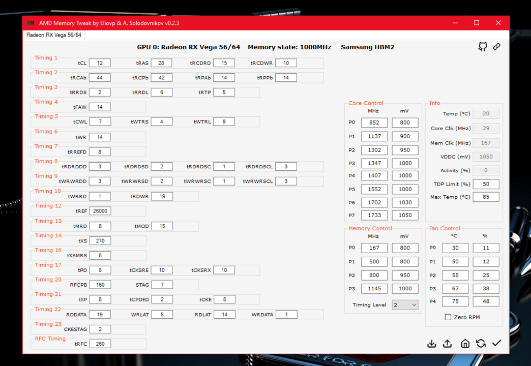Select the tCWL field

click(x=100, y=121)
